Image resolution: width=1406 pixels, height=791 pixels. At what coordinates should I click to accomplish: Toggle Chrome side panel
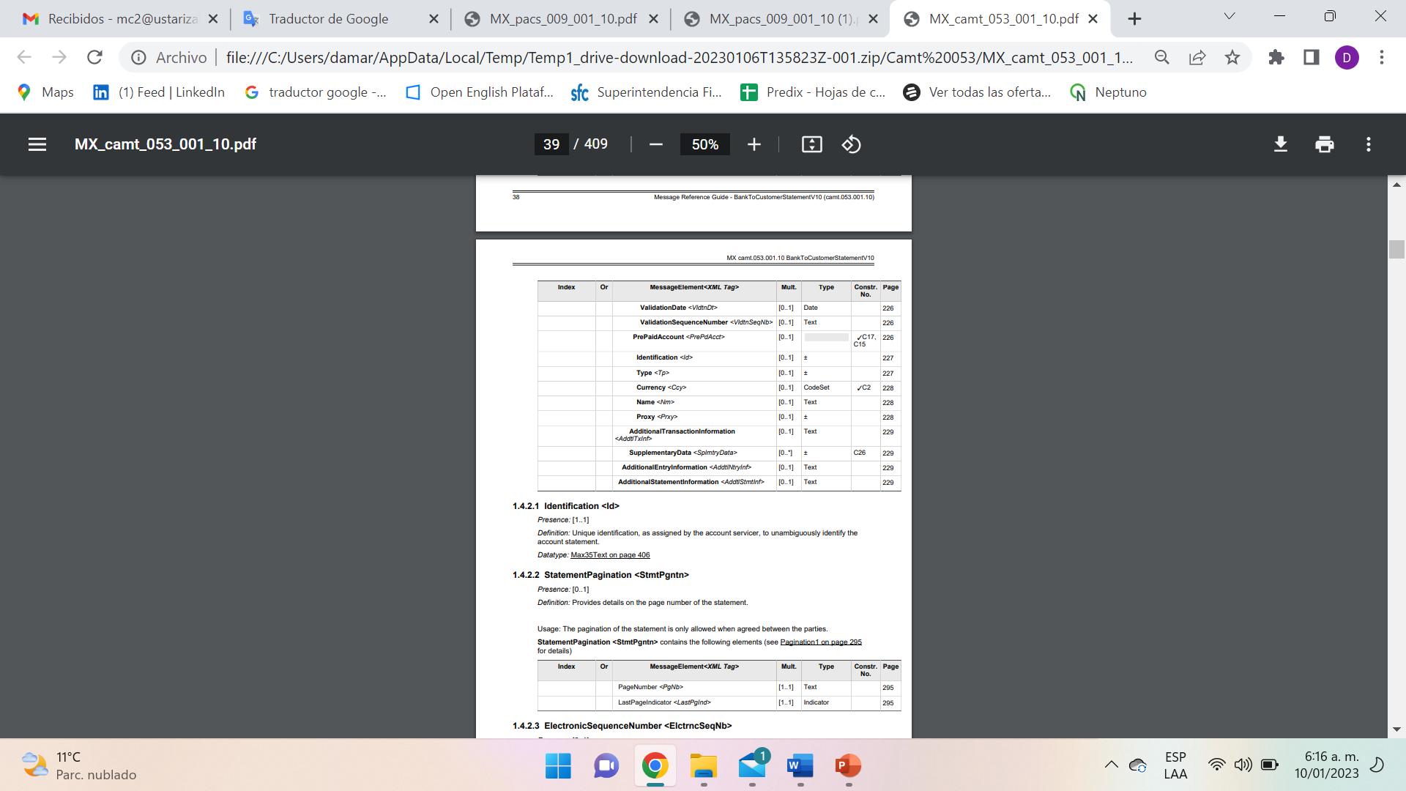[x=1311, y=57]
